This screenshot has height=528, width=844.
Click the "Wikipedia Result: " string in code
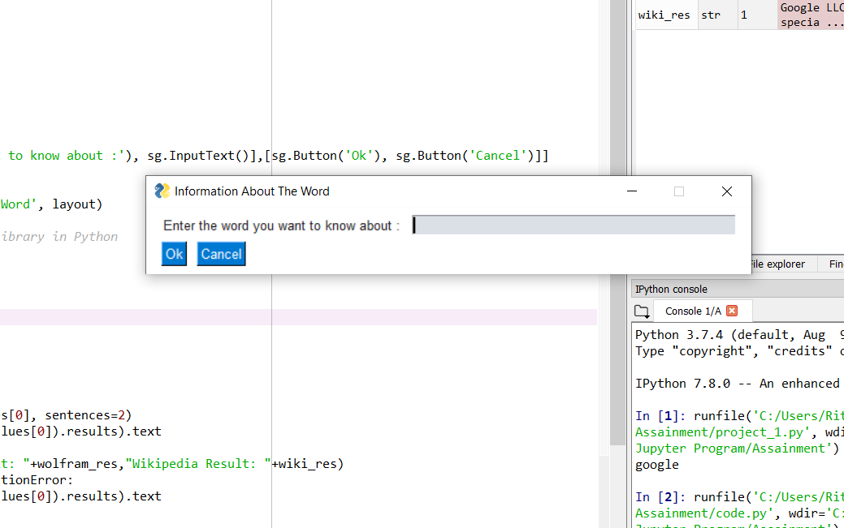pos(198,463)
